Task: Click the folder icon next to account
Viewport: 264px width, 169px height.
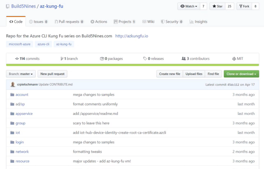Action: (12, 94)
